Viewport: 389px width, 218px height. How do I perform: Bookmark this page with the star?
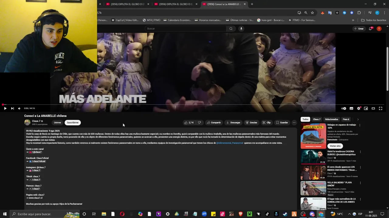[312, 13]
